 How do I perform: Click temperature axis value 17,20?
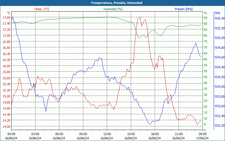point(6,30)
